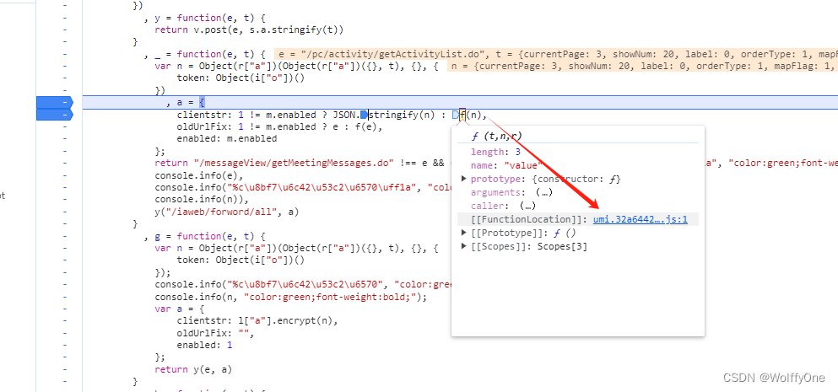The width and height of the screenshot is (838, 392).
Task: Evaluate the caller (…) getter in popup
Action: click(x=527, y=206)
